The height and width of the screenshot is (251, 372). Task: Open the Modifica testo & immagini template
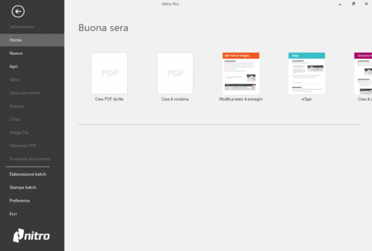[241, 74]
